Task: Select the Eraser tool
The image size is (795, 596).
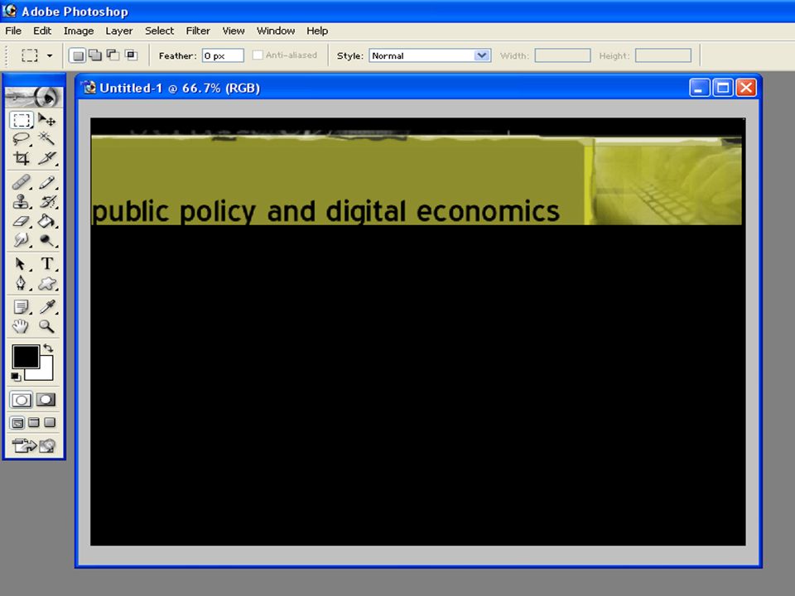Action: (22, 220)
